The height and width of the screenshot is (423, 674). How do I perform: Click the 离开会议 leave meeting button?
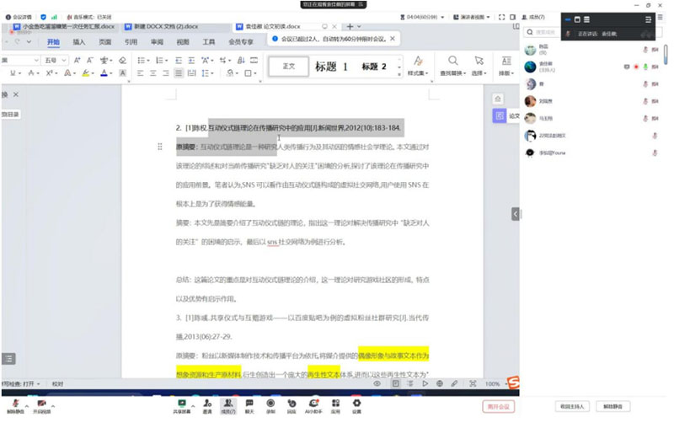pyautogui.click(x=498, y=406)
